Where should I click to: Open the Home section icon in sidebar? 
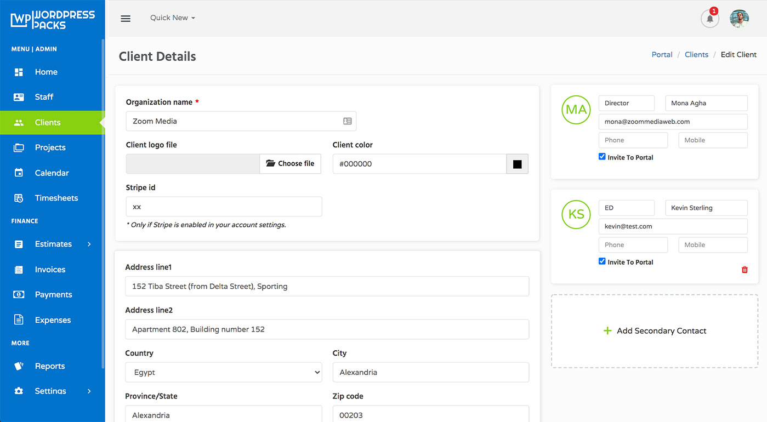[x=20, y=72]
